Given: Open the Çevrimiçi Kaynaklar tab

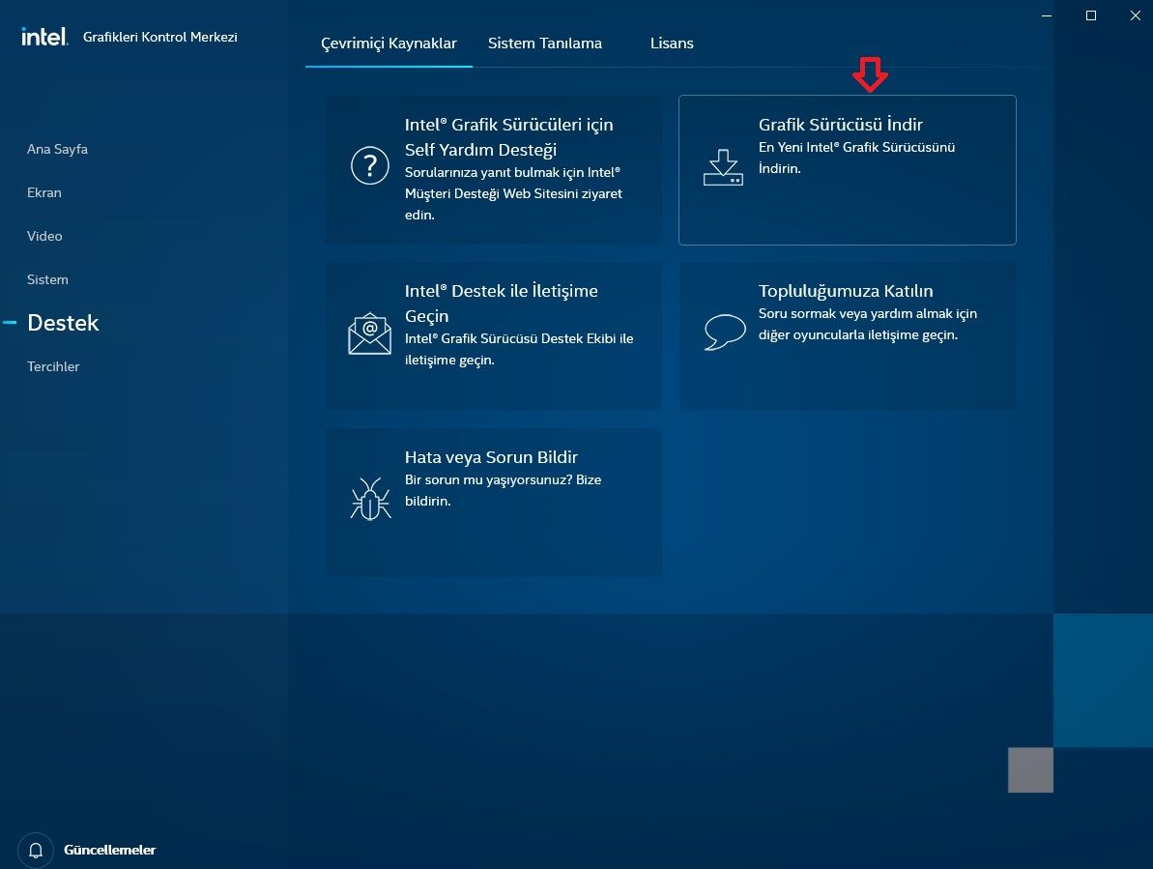Looking at the screenshot, I should 389,43.
